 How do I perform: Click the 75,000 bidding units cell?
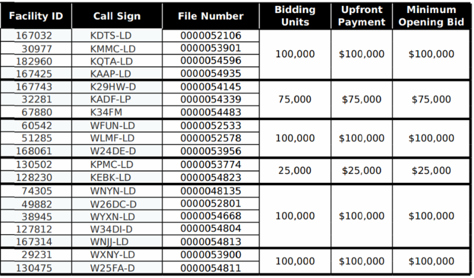(x=295, y=99)
